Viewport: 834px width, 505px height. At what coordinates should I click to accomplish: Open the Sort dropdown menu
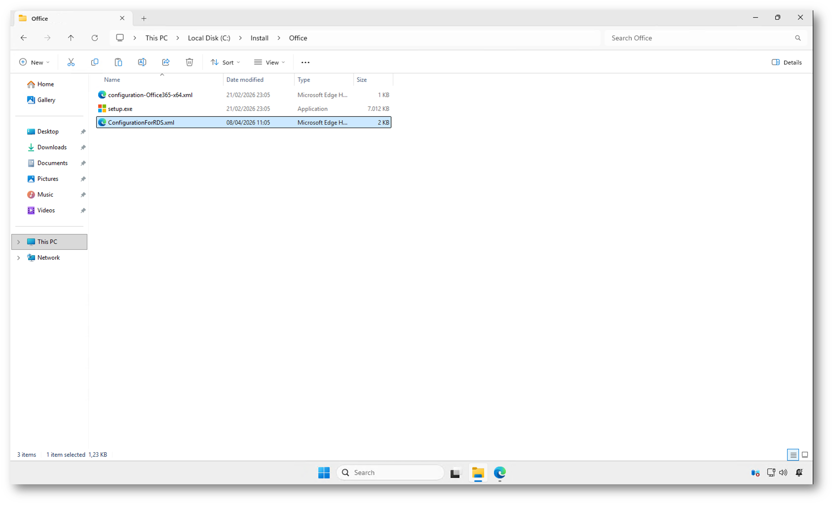[x=225, y=62]
